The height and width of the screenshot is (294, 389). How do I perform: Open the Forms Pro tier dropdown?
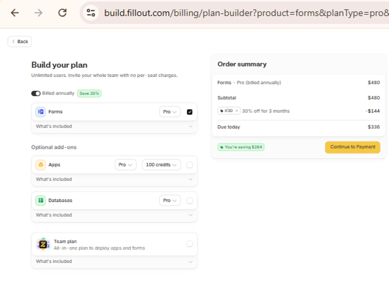click(170, 112)
